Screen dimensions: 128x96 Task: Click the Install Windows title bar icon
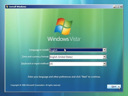[7, 7]
